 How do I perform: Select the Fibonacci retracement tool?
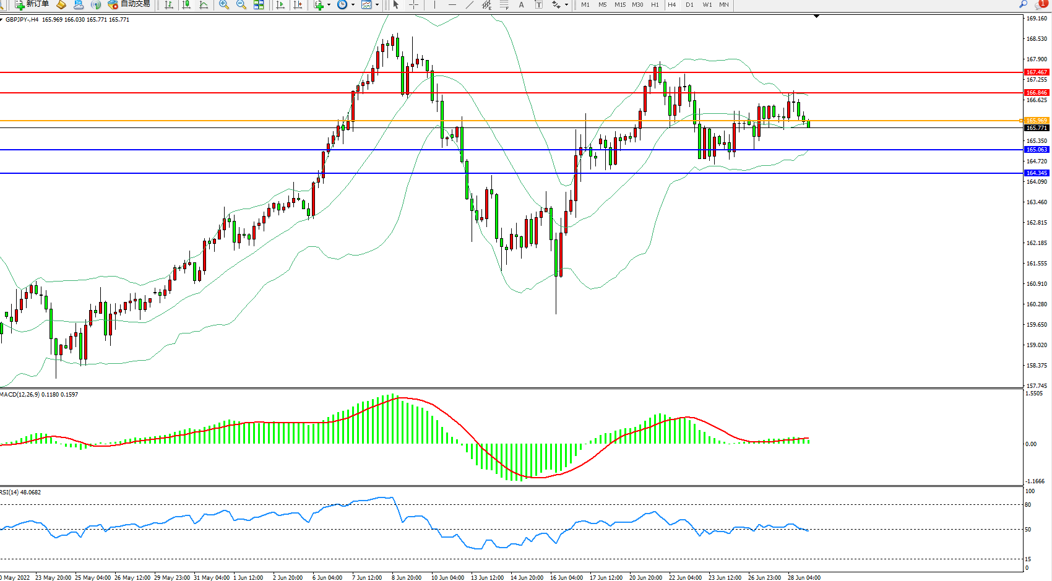504,4
